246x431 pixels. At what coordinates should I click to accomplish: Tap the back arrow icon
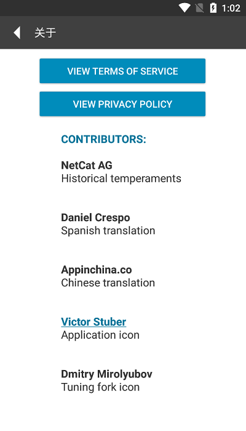tap(17, 33)
